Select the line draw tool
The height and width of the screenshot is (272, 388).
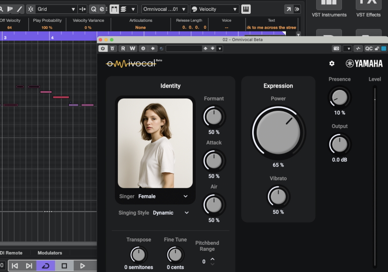19,9
